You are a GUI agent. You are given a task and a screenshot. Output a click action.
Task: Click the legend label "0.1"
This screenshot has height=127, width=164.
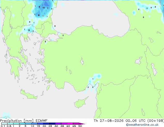tap(3, 126)
